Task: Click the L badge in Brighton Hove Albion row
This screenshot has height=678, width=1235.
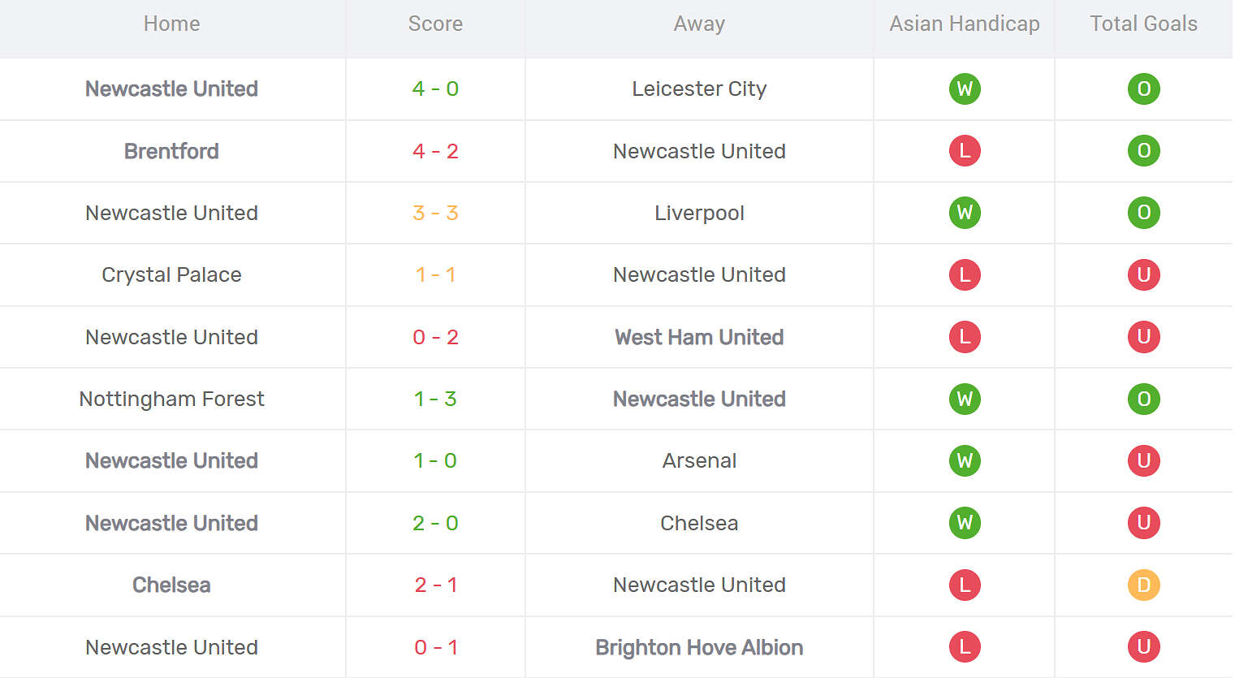Action: 965,647
